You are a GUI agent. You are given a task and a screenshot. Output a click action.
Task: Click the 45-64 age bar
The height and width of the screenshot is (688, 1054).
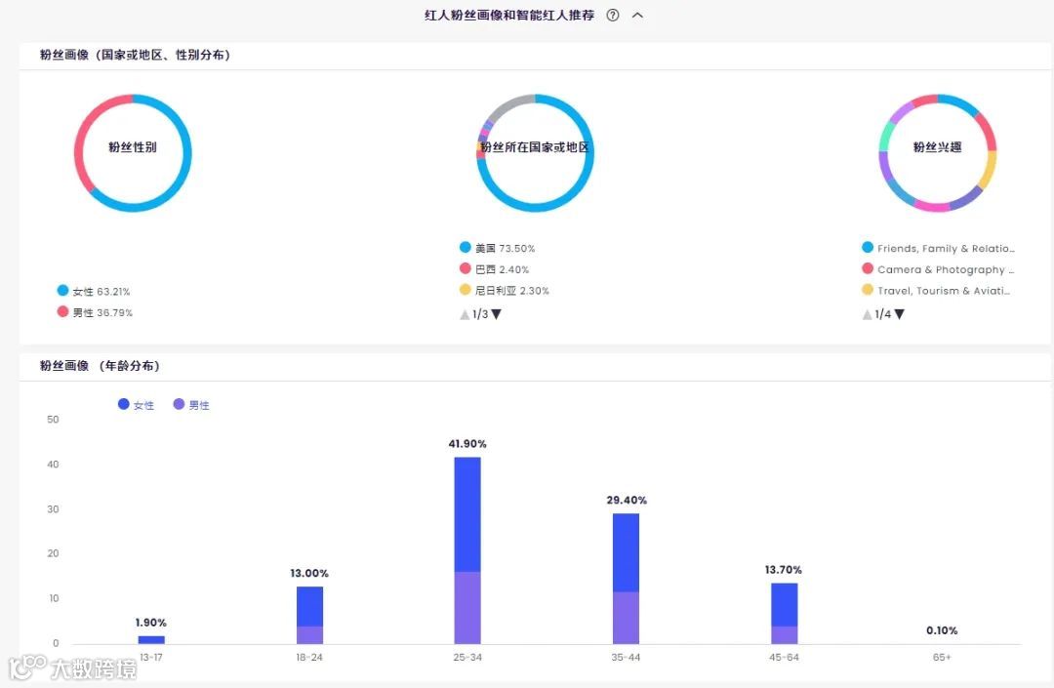pos(784,614)
